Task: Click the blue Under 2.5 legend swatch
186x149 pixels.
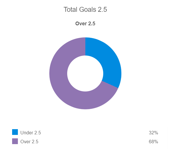Action: click(15, 132)
